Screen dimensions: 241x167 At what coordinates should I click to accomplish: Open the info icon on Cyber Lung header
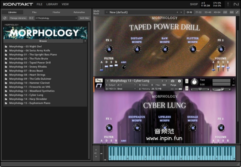[x=179, y=81]
